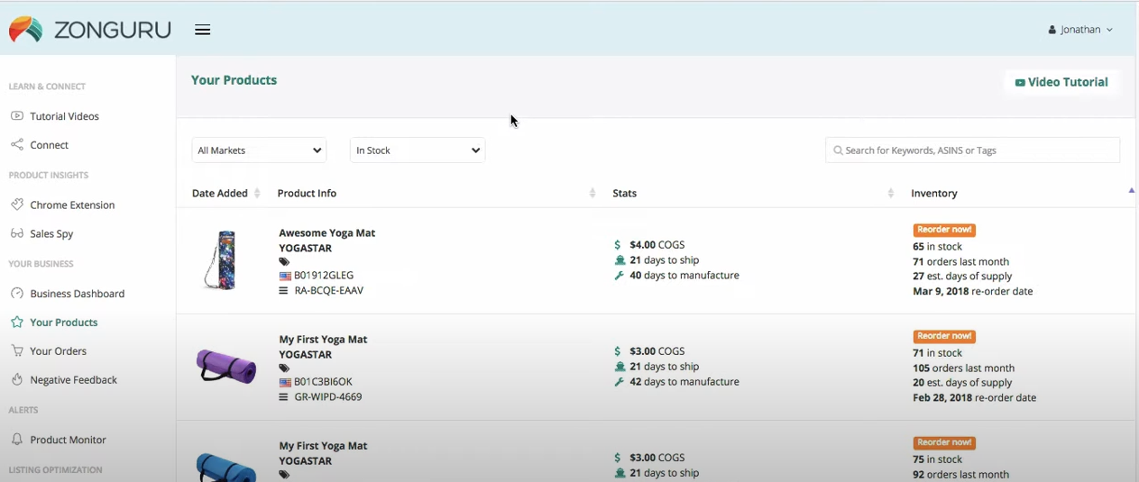Open Sales Spy in sidebar
This screenshot has width=1139, height=482.
51,234
